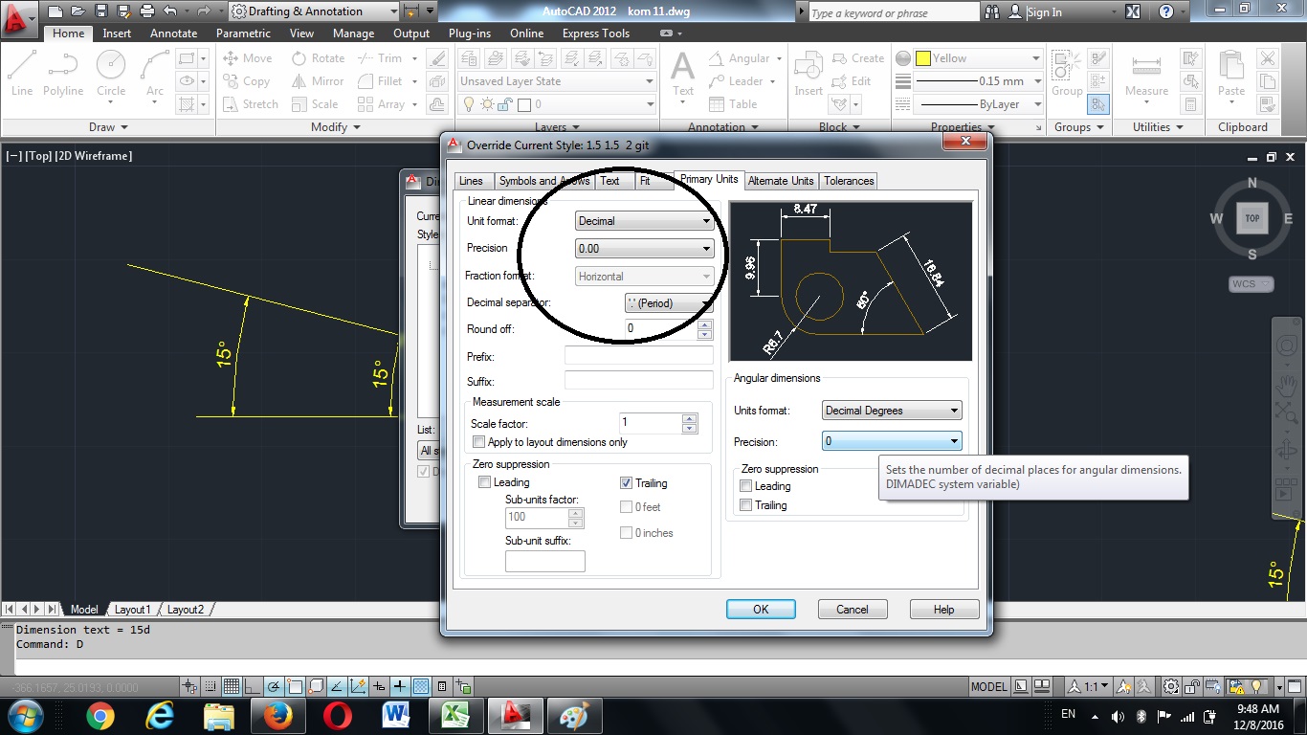
Task: Select the Line tool in Draw panel
Action: click(22, 74)
